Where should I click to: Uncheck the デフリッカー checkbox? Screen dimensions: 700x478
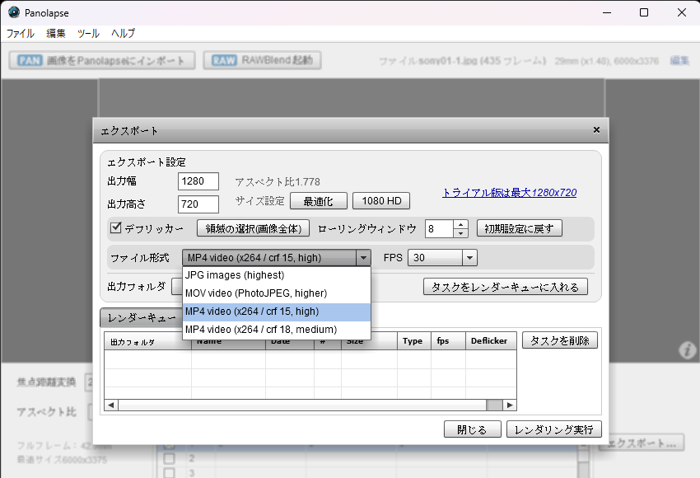point(116,228)
